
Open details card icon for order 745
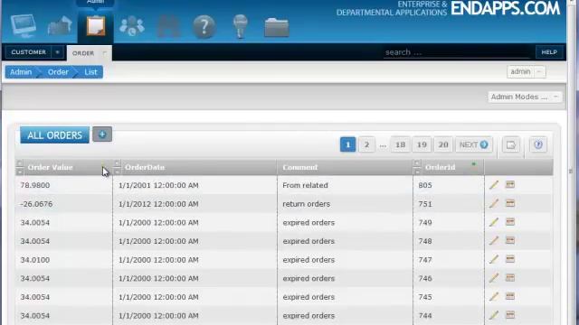coord(510,296)
